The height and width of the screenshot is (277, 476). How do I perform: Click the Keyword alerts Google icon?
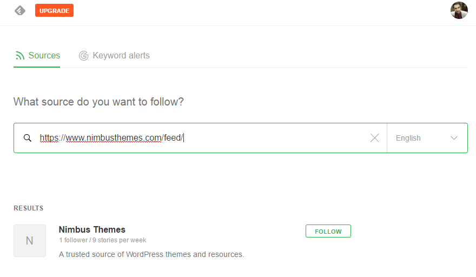tap(83, 56)
